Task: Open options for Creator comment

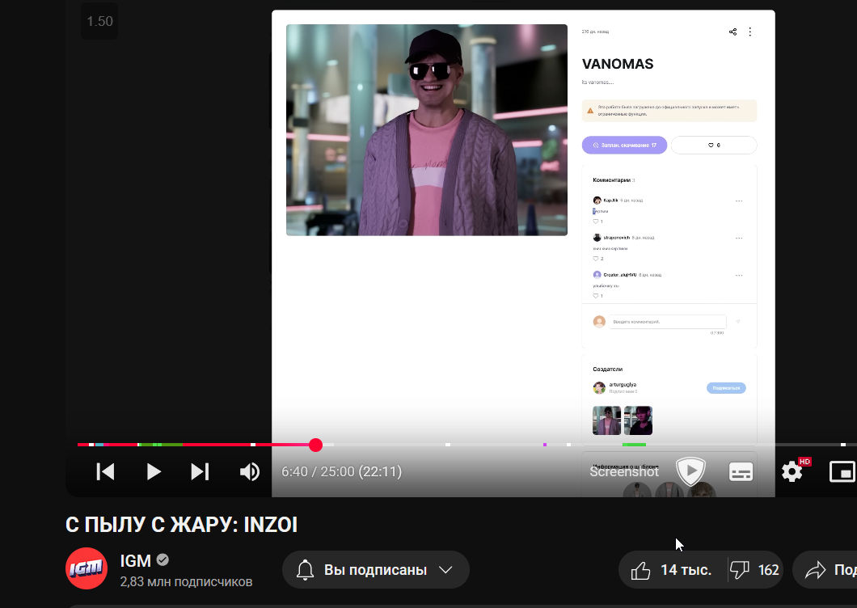Action: point(739,275)
